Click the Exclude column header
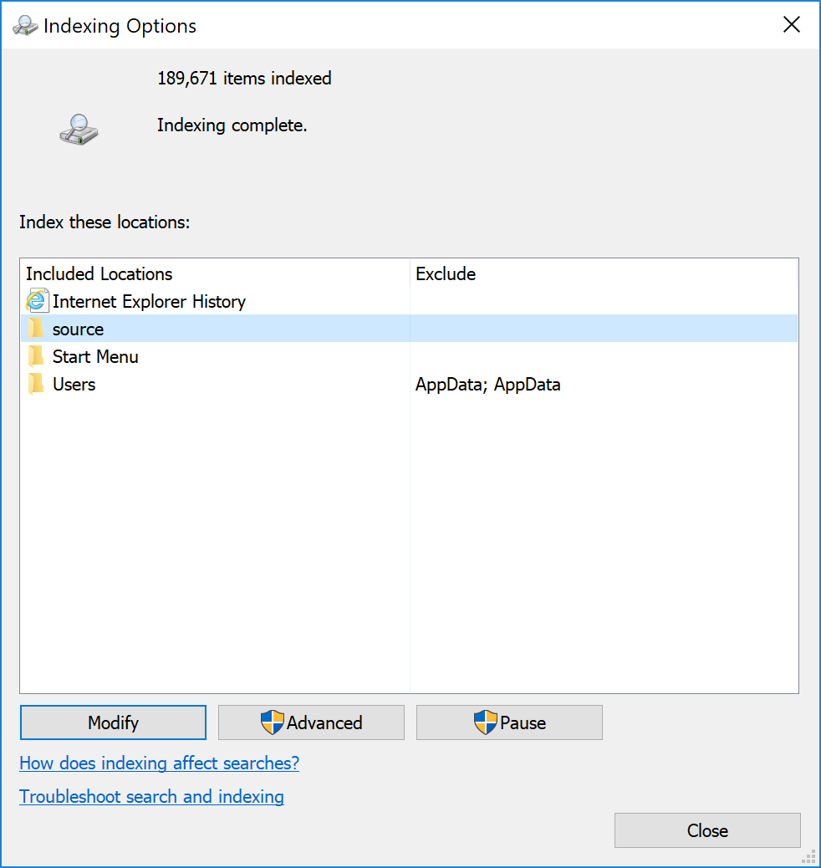821x868 pixels. (x=446, y=273)
